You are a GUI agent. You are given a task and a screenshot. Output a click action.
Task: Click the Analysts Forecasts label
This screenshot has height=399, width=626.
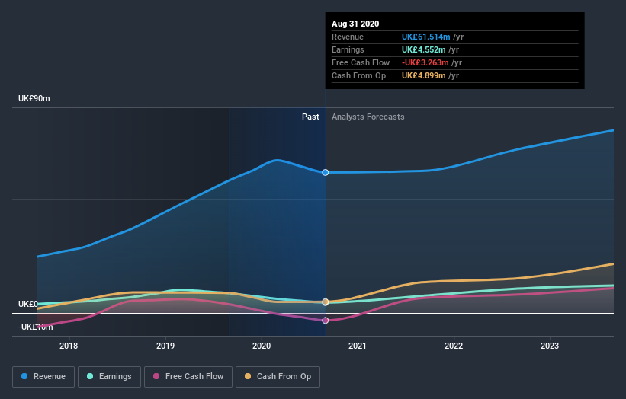click(x=368, y=117)
